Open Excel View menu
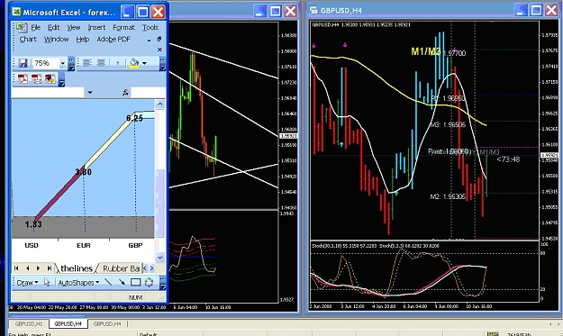563x336 pixels. click(74, 27)
